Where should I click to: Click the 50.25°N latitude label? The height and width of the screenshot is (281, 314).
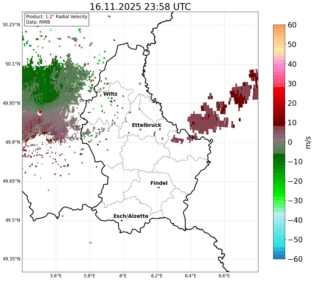pyautogui.click(x=11, y=25)
